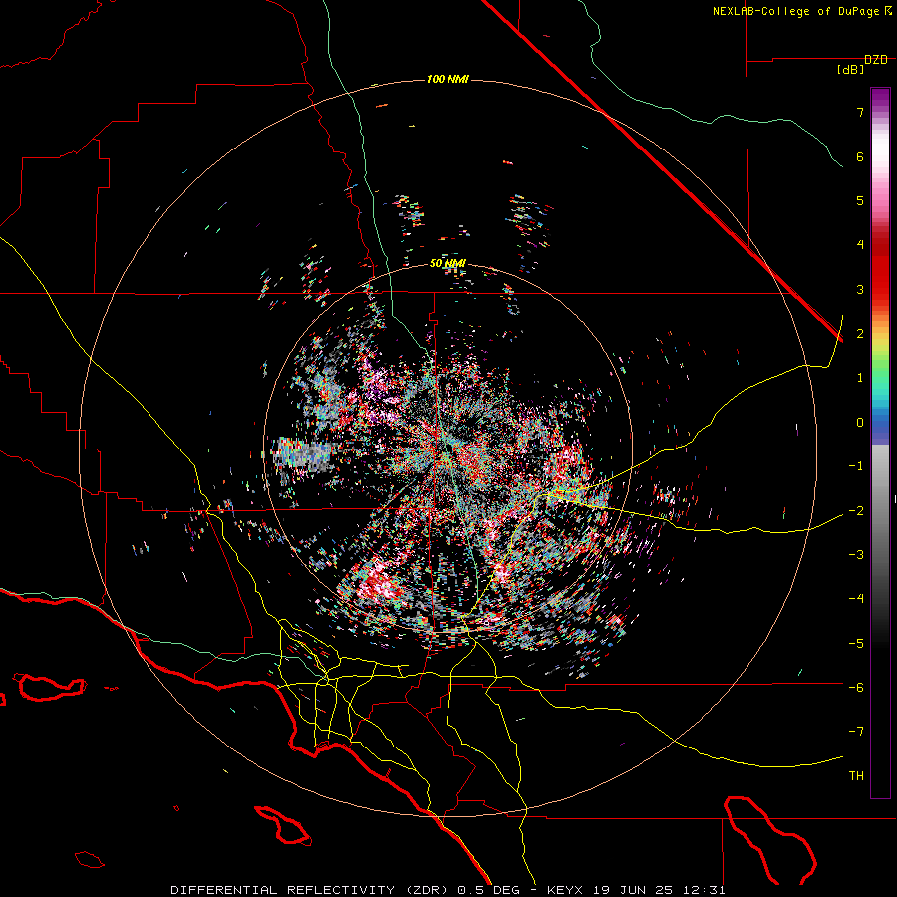Click the "-7" tick label on scale

[856, 732]
